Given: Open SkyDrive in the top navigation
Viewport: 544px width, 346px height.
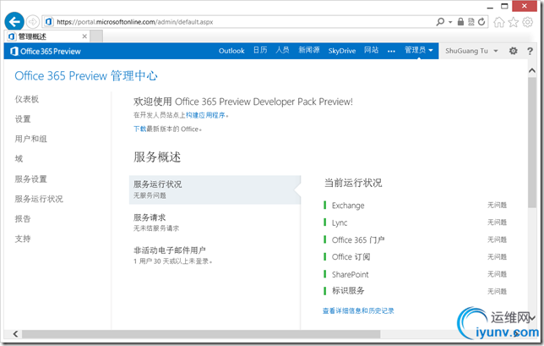Looking at the screenshot, I should pos(342,51).
